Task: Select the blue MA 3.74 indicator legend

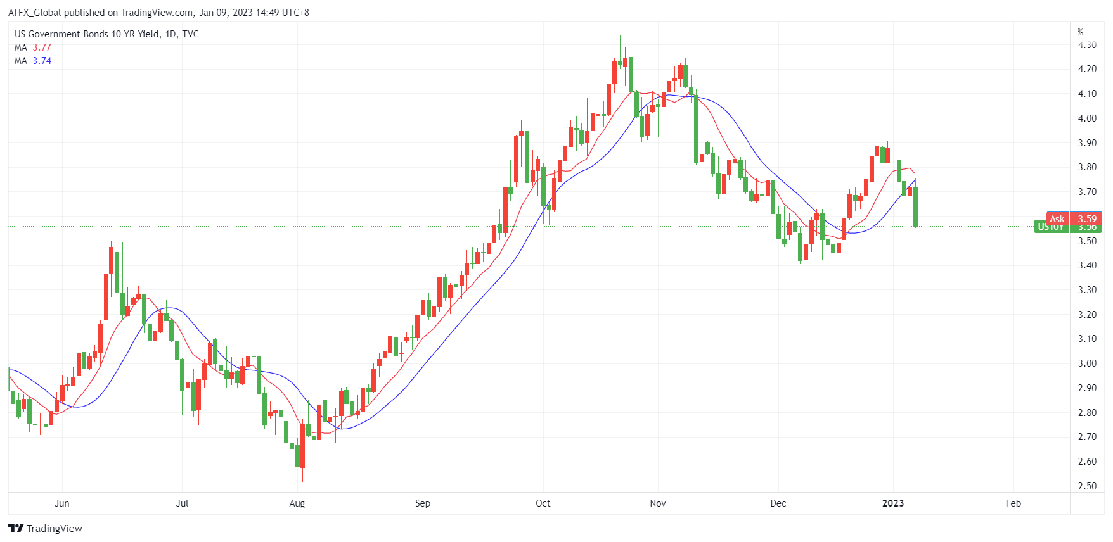Action: (x=33, y=61)
